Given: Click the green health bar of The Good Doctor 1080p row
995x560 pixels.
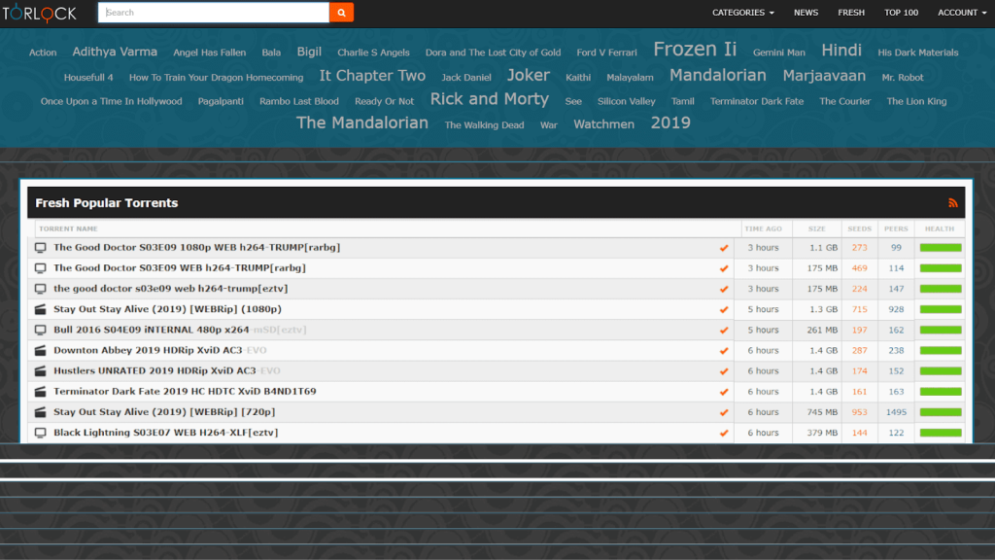Looking at the screenshot, I should (941, 248).
